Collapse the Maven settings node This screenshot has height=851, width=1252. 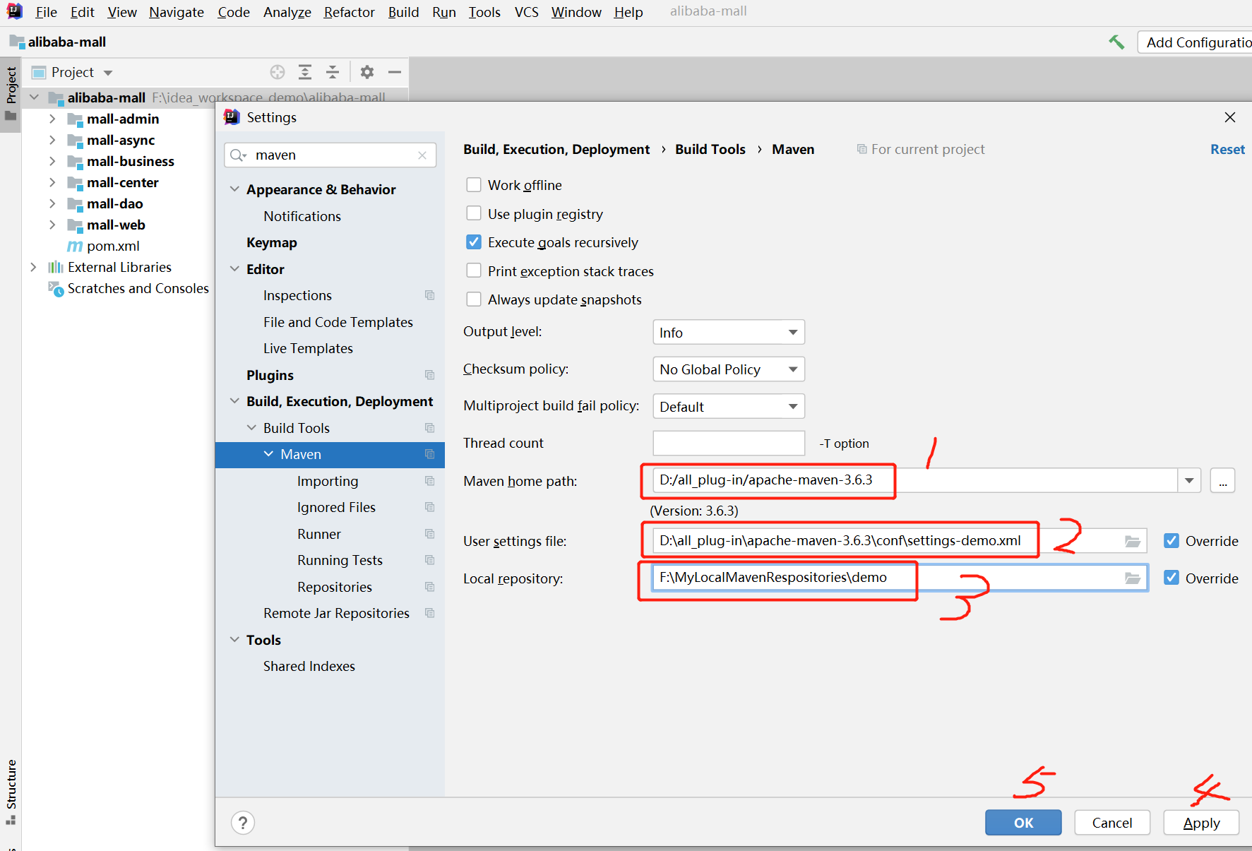coord(268,454)
